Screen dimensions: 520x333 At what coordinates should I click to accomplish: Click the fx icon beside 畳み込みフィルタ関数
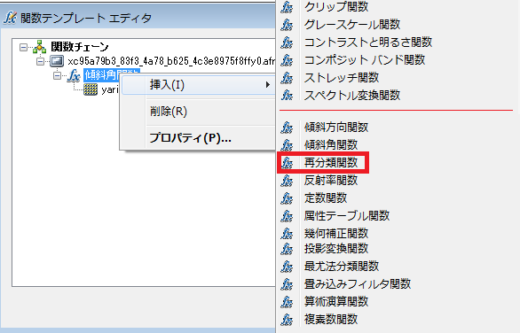(x=287, y=284)
